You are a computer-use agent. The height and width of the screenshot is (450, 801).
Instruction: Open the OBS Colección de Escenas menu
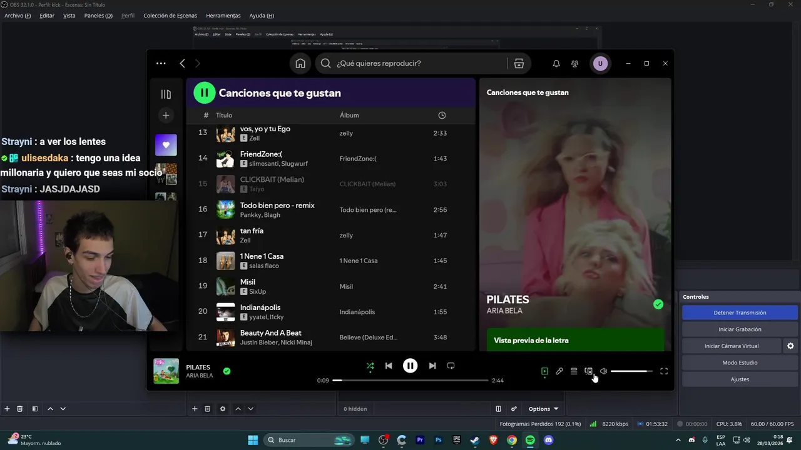(x=170, y=16)
